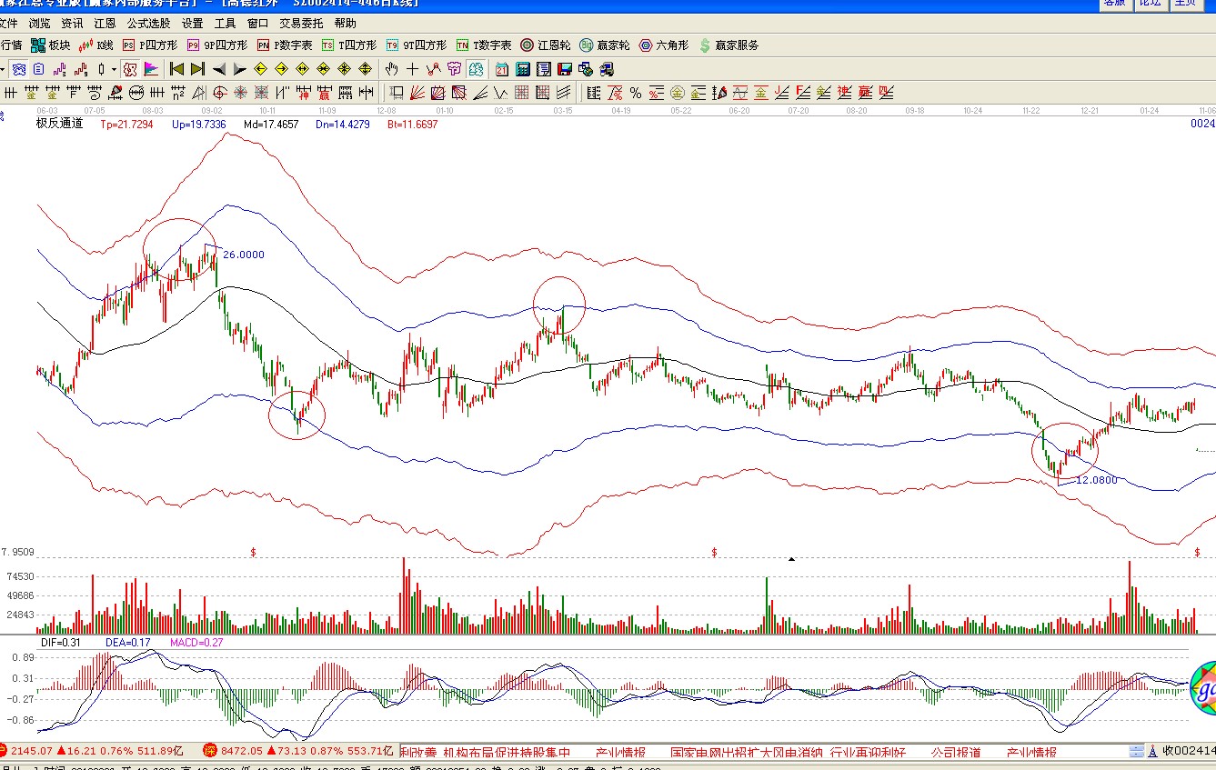Click the hand pan tool icon
This screenshot has width=1216, height=770.
[x=391, y=69]
